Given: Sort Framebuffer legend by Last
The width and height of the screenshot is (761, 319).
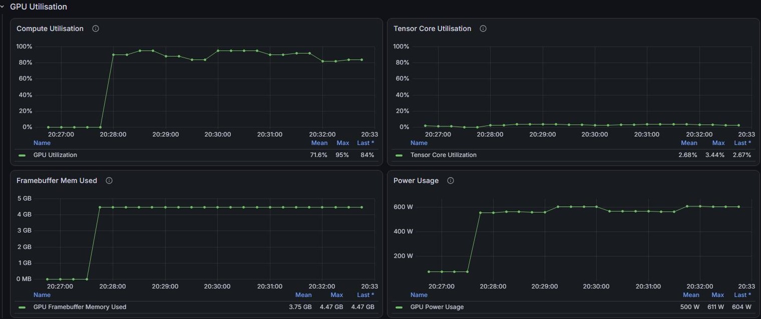Looking at the screenshot, I should 365,295.
